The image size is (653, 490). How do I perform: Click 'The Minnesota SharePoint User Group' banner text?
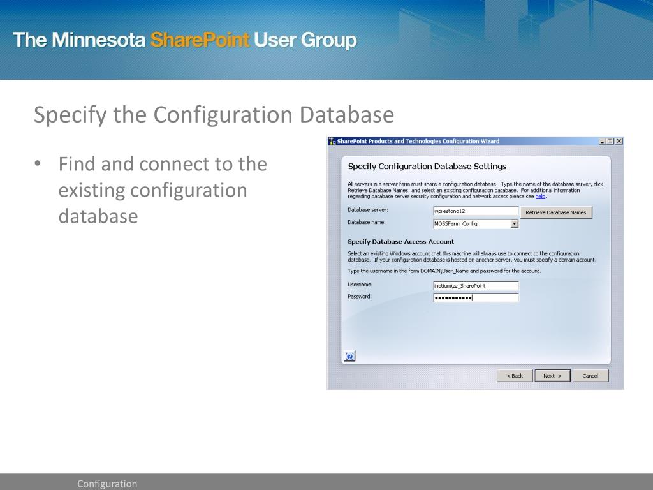tap(185, 40)
